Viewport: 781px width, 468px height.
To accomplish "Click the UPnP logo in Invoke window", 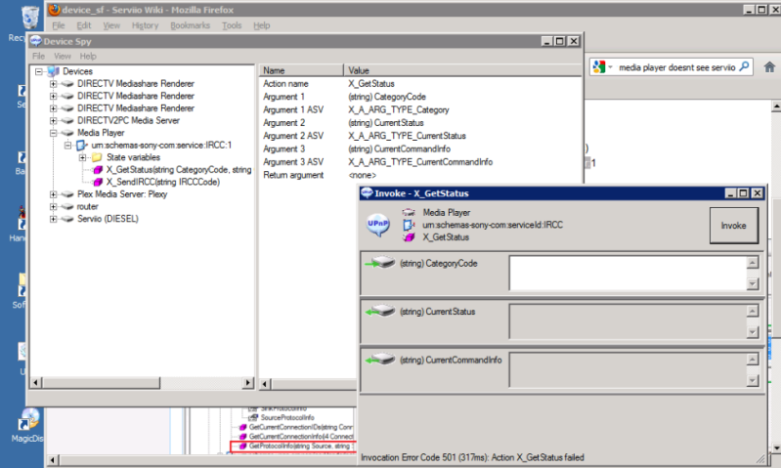I will 378,225.
